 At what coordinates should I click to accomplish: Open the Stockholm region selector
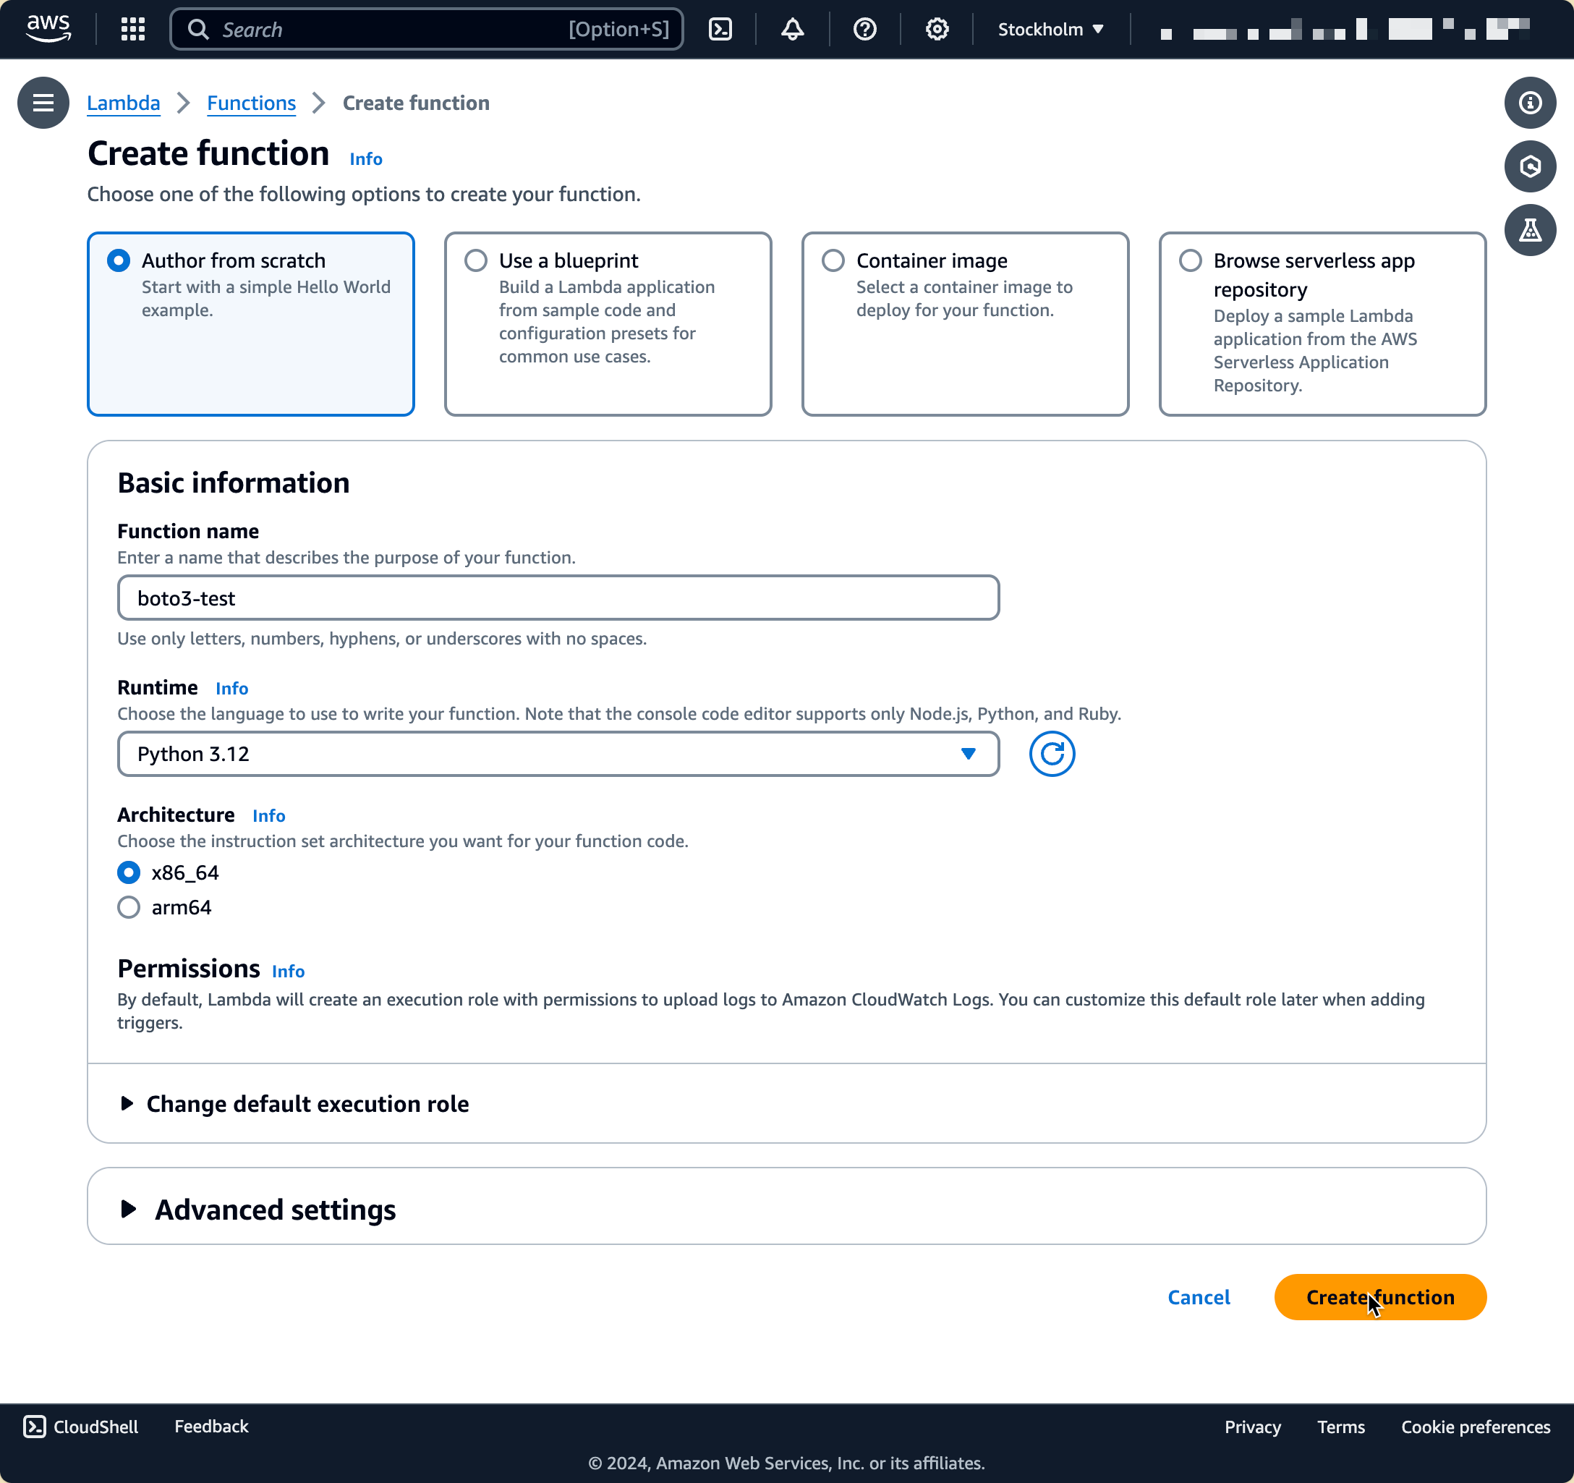(1050, 29)
